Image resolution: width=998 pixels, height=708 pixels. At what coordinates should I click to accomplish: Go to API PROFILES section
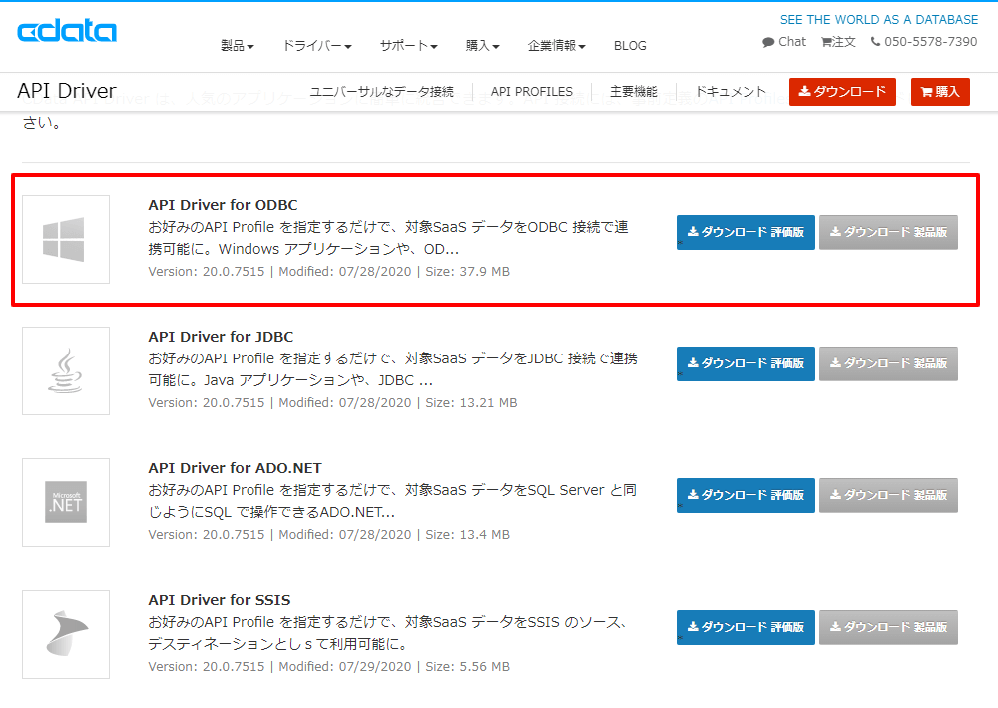click(532, 92)
